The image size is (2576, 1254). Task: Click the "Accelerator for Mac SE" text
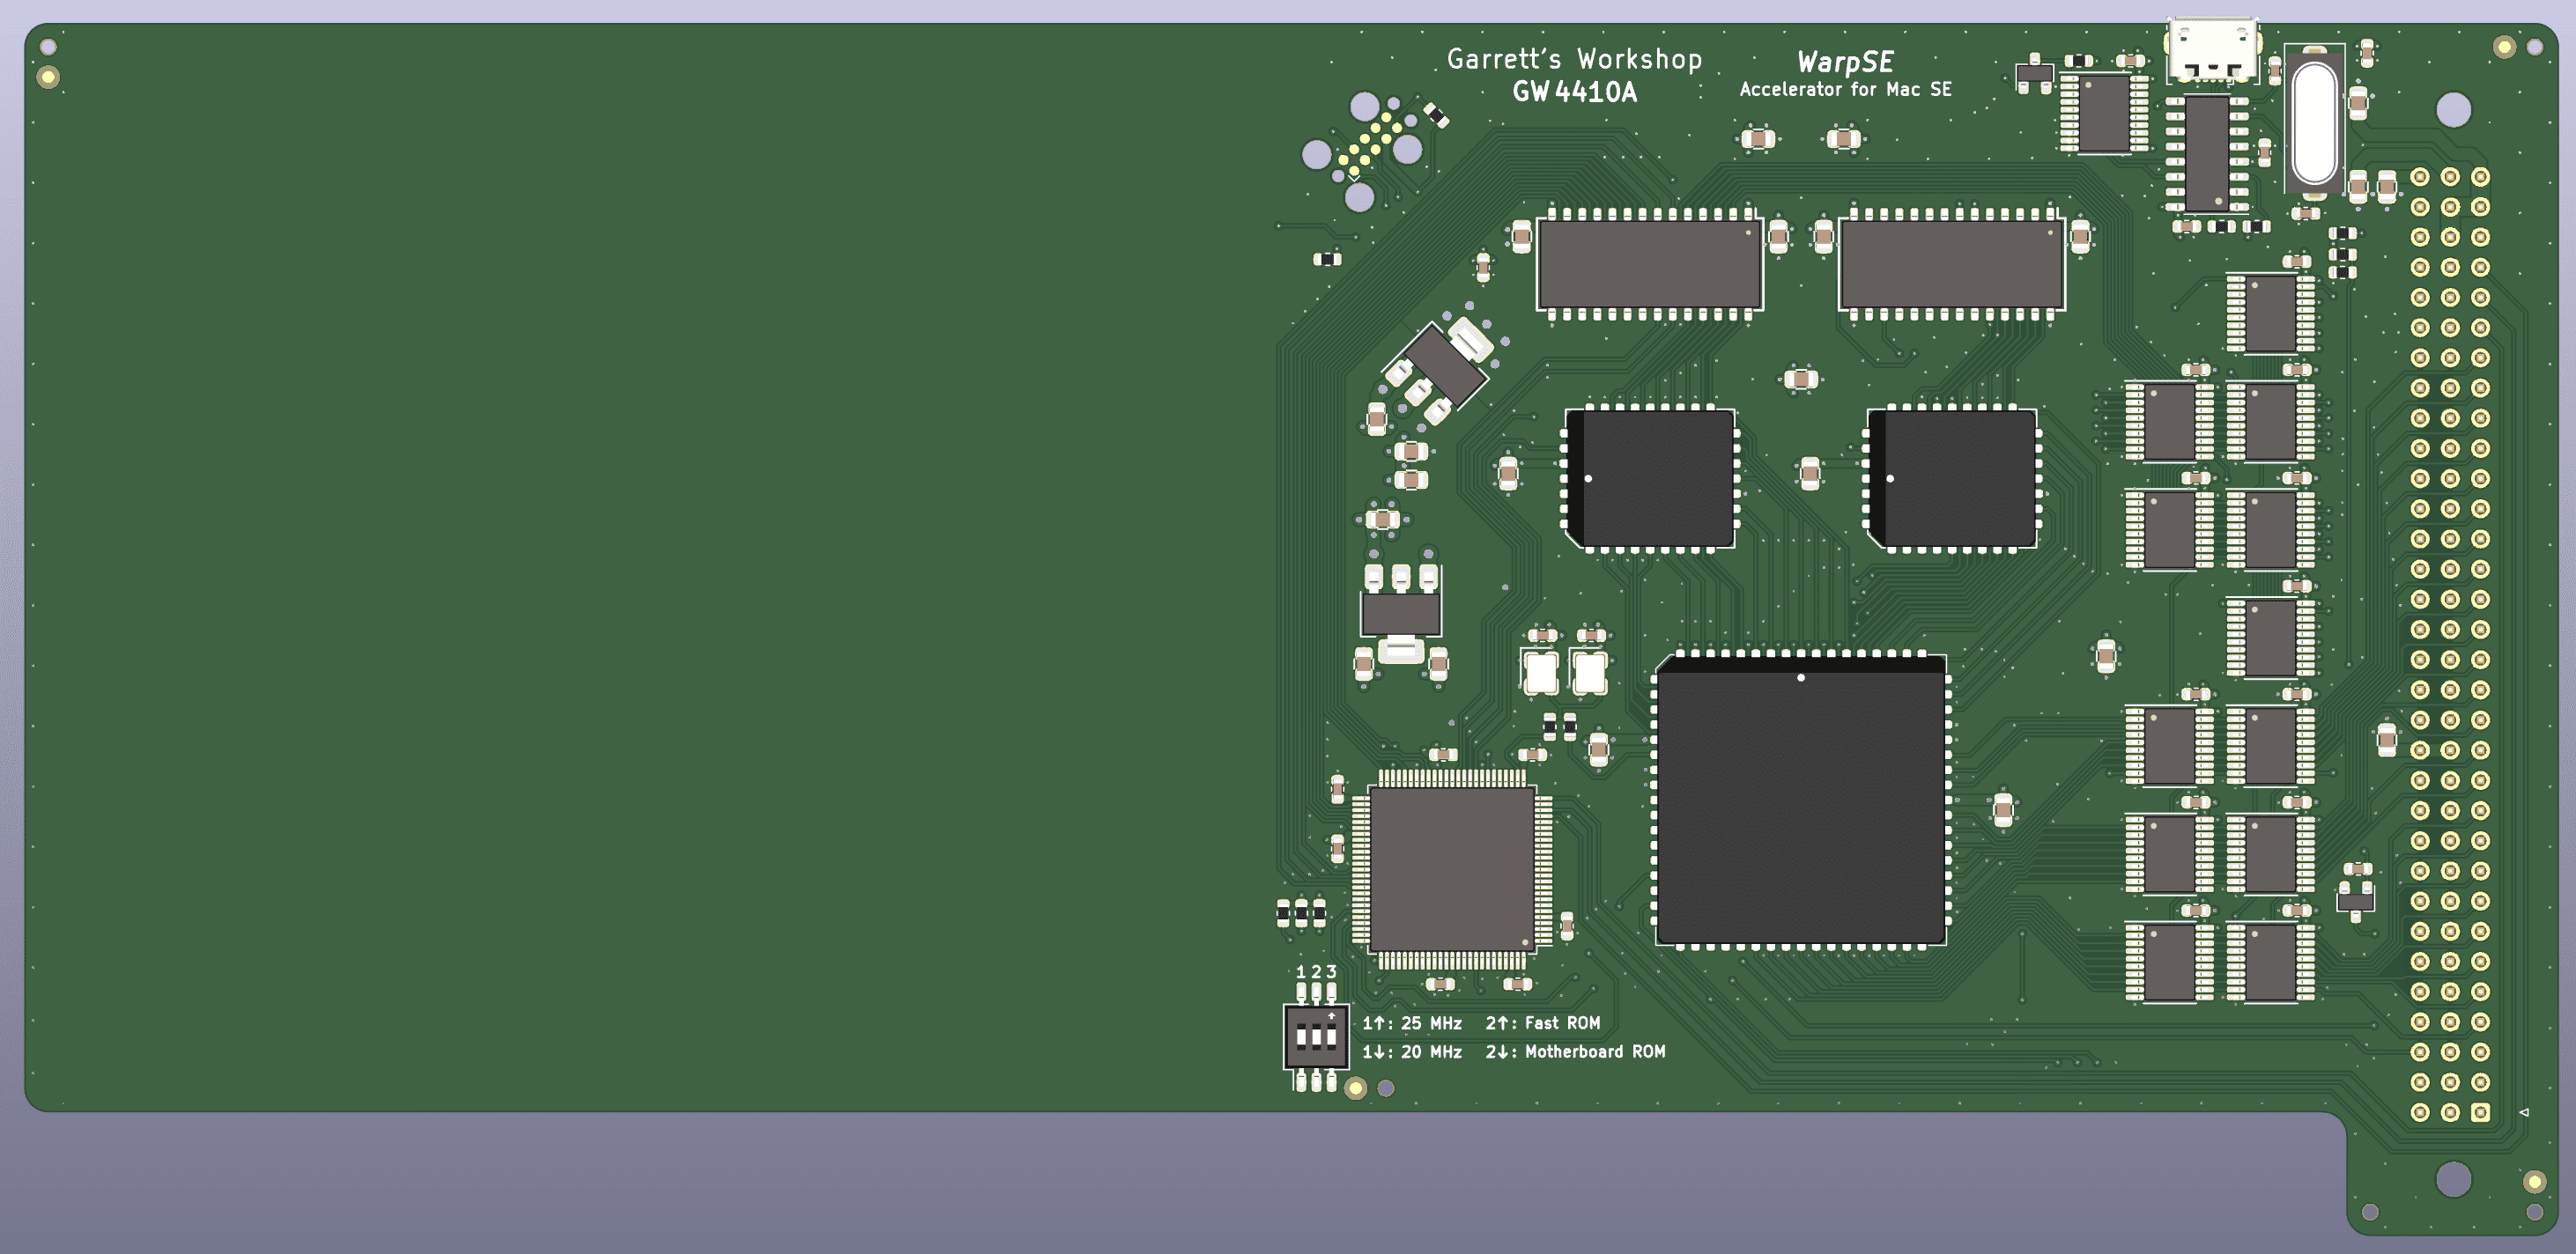pyautogui.click(x=1845, y=89)
